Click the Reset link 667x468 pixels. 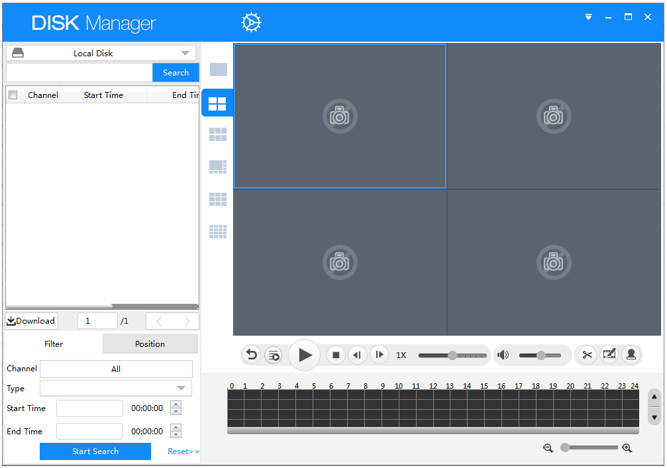(183, 451)
